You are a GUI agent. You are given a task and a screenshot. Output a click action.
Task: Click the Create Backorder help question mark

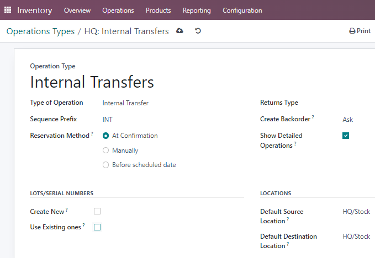(x=313, y=117)
